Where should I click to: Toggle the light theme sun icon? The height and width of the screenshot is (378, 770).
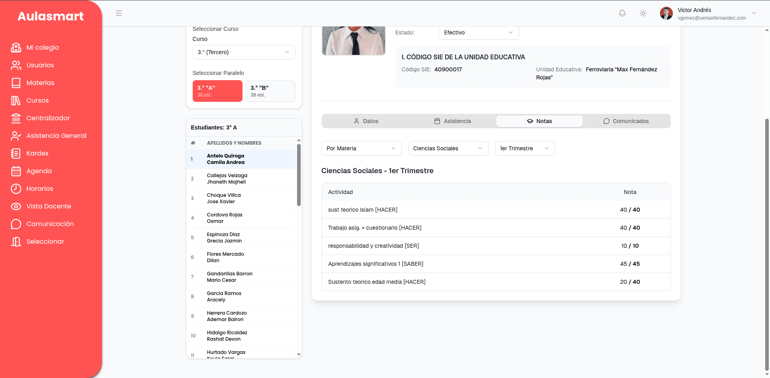[x=643, y=13]
